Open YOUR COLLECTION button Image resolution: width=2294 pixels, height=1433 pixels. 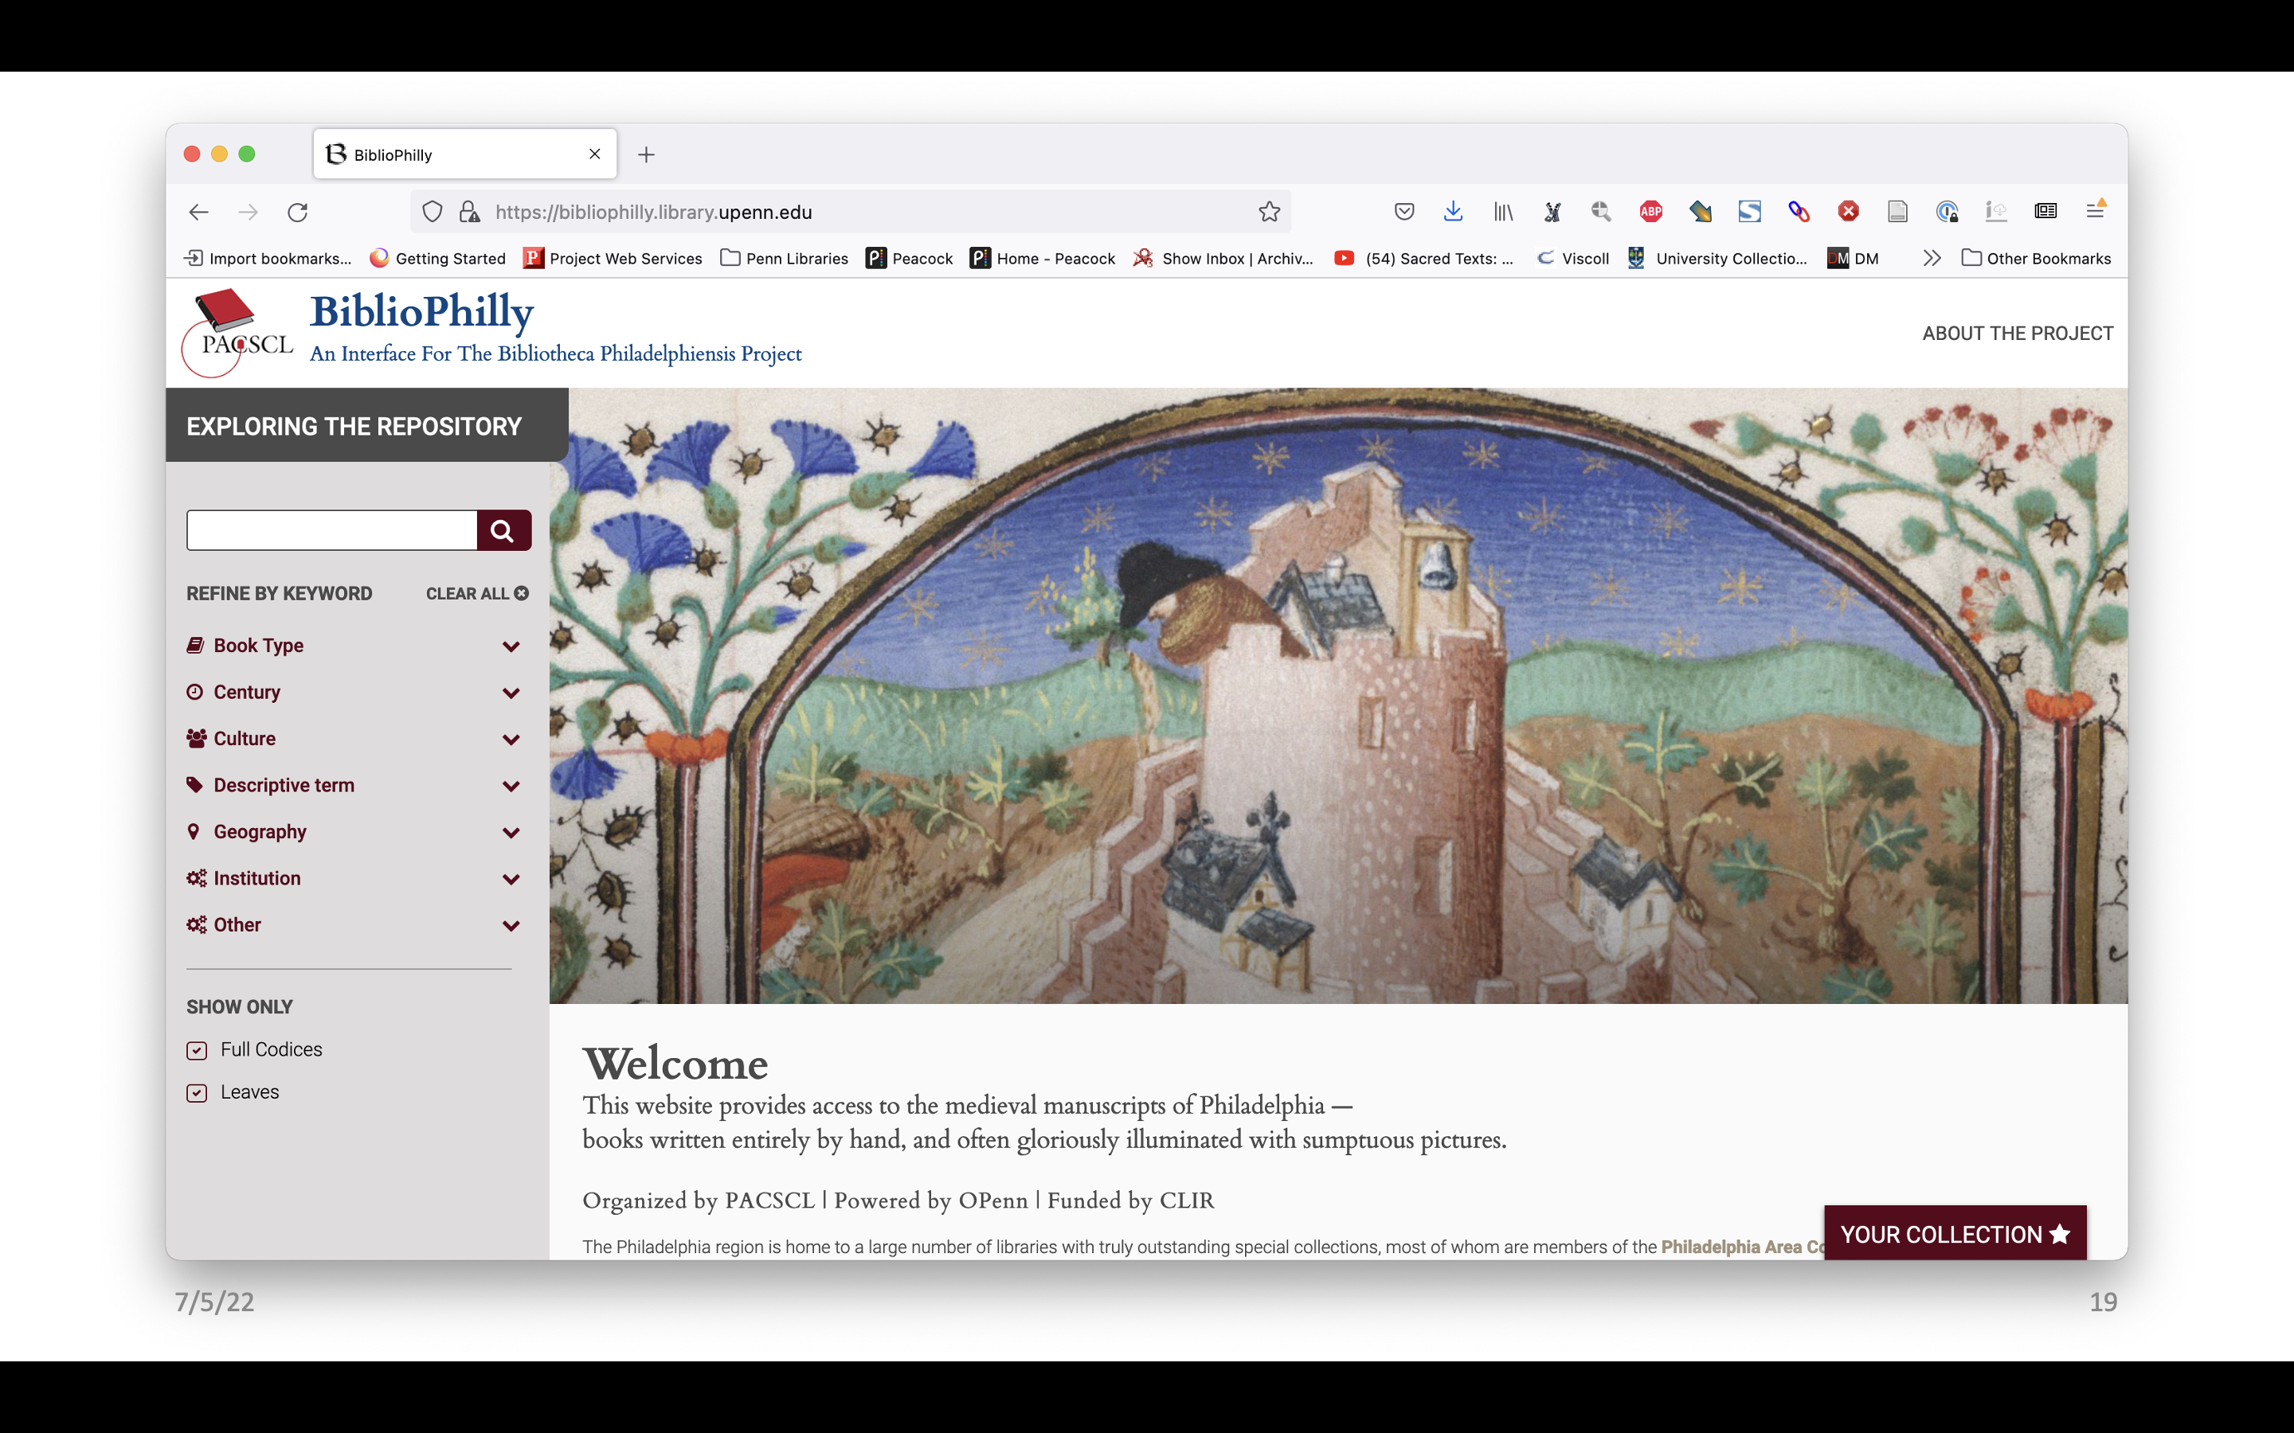pyautogui.click(x=1955, y=1234)
